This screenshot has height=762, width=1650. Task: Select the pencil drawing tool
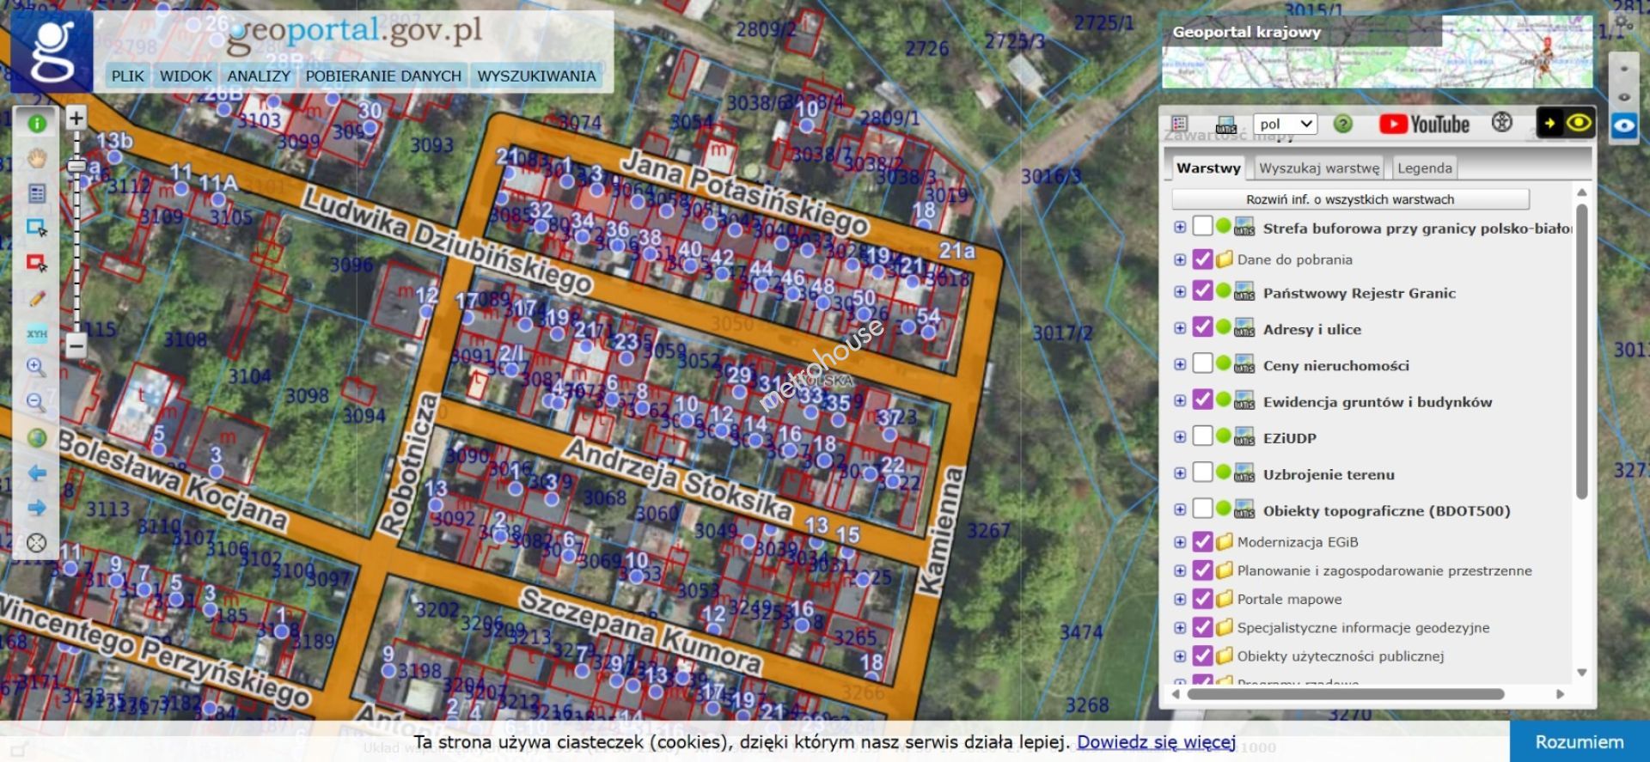(36, 298)
